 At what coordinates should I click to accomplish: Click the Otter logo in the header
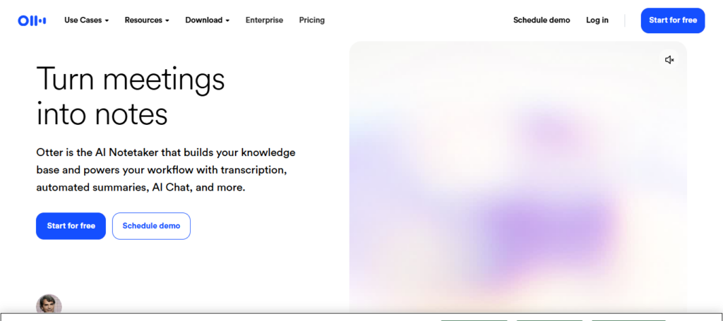[32, 20]
